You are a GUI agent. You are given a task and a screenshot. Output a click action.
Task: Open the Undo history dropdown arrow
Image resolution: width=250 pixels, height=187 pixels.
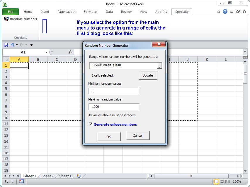17,45
